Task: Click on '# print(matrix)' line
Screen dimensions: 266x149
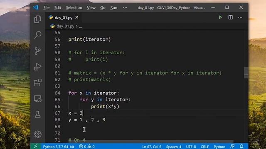Action: pos(89,79)
